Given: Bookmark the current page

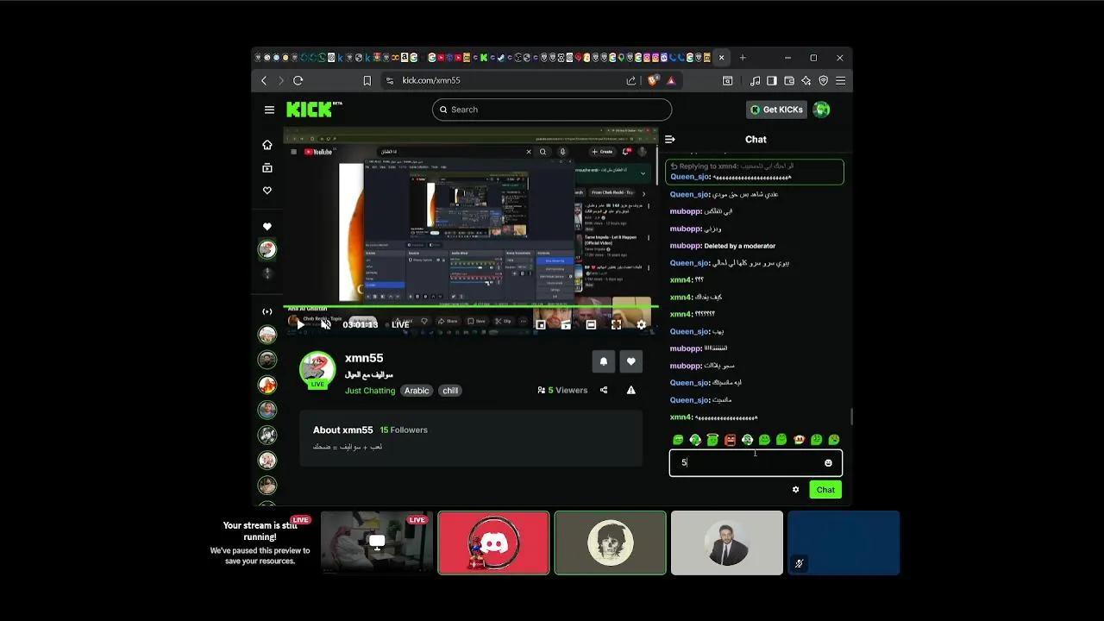Looking at the screenshot, I should pyautogui.click(x=367, y=80).
